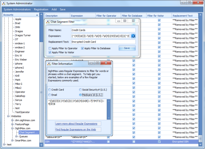Minimize the Filter Information dialog
This screenshot has width=205, height=149.
(x=91, y=63)
